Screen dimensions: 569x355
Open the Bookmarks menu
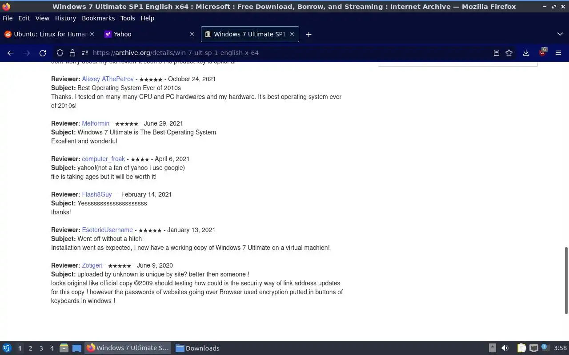click(98, 18)
